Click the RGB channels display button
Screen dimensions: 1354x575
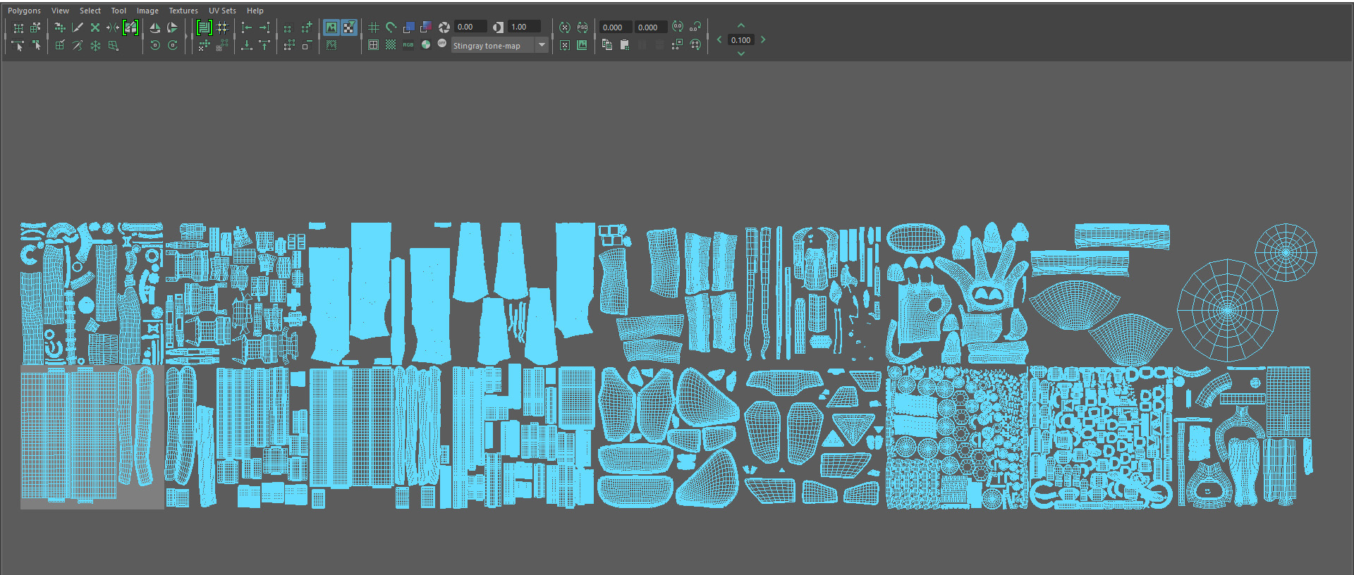[x=408, y=45]
